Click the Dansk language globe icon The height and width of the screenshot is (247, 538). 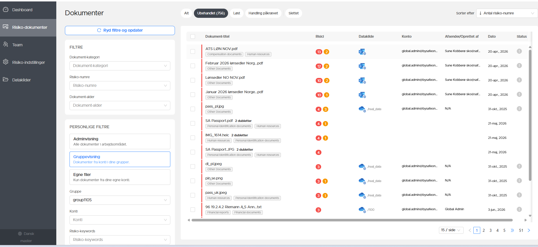click(x=20, y=234)
